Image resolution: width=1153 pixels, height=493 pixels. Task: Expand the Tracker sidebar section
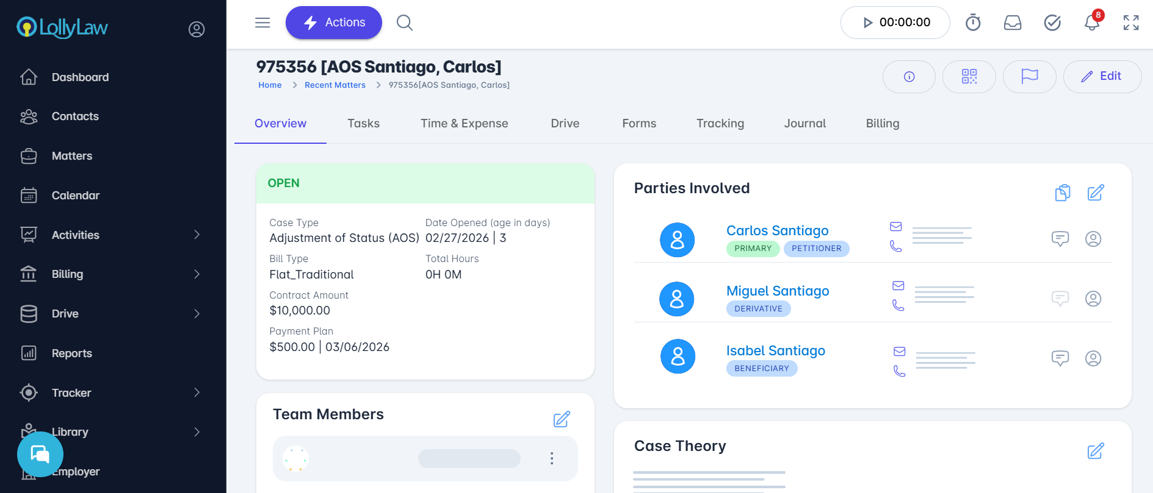click(x=197, y=392)
